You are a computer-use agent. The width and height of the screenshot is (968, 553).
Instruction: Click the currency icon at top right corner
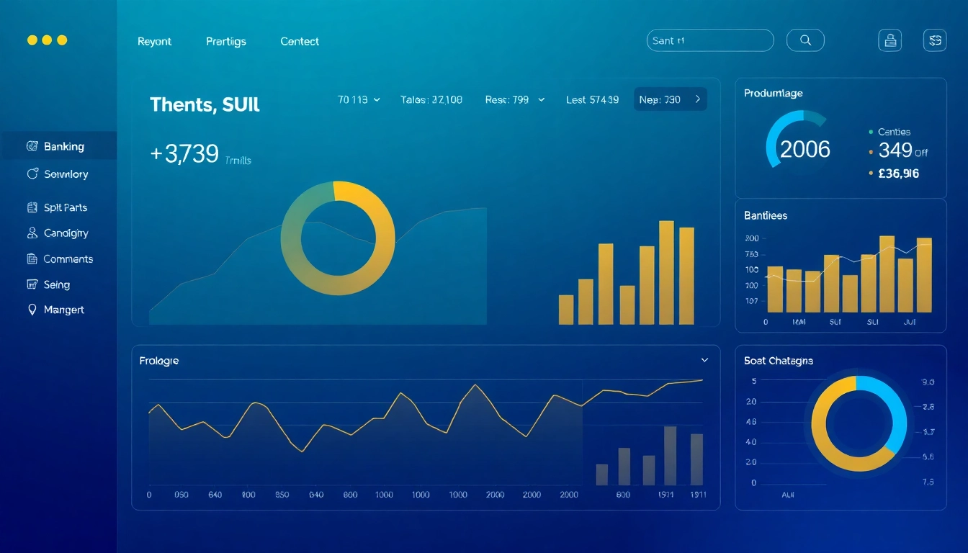(934, 40)
